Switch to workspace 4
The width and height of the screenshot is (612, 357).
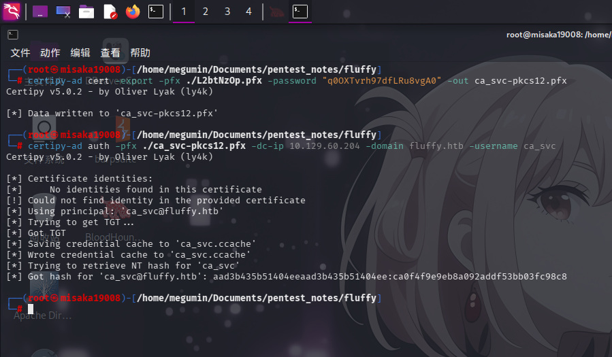248,12
